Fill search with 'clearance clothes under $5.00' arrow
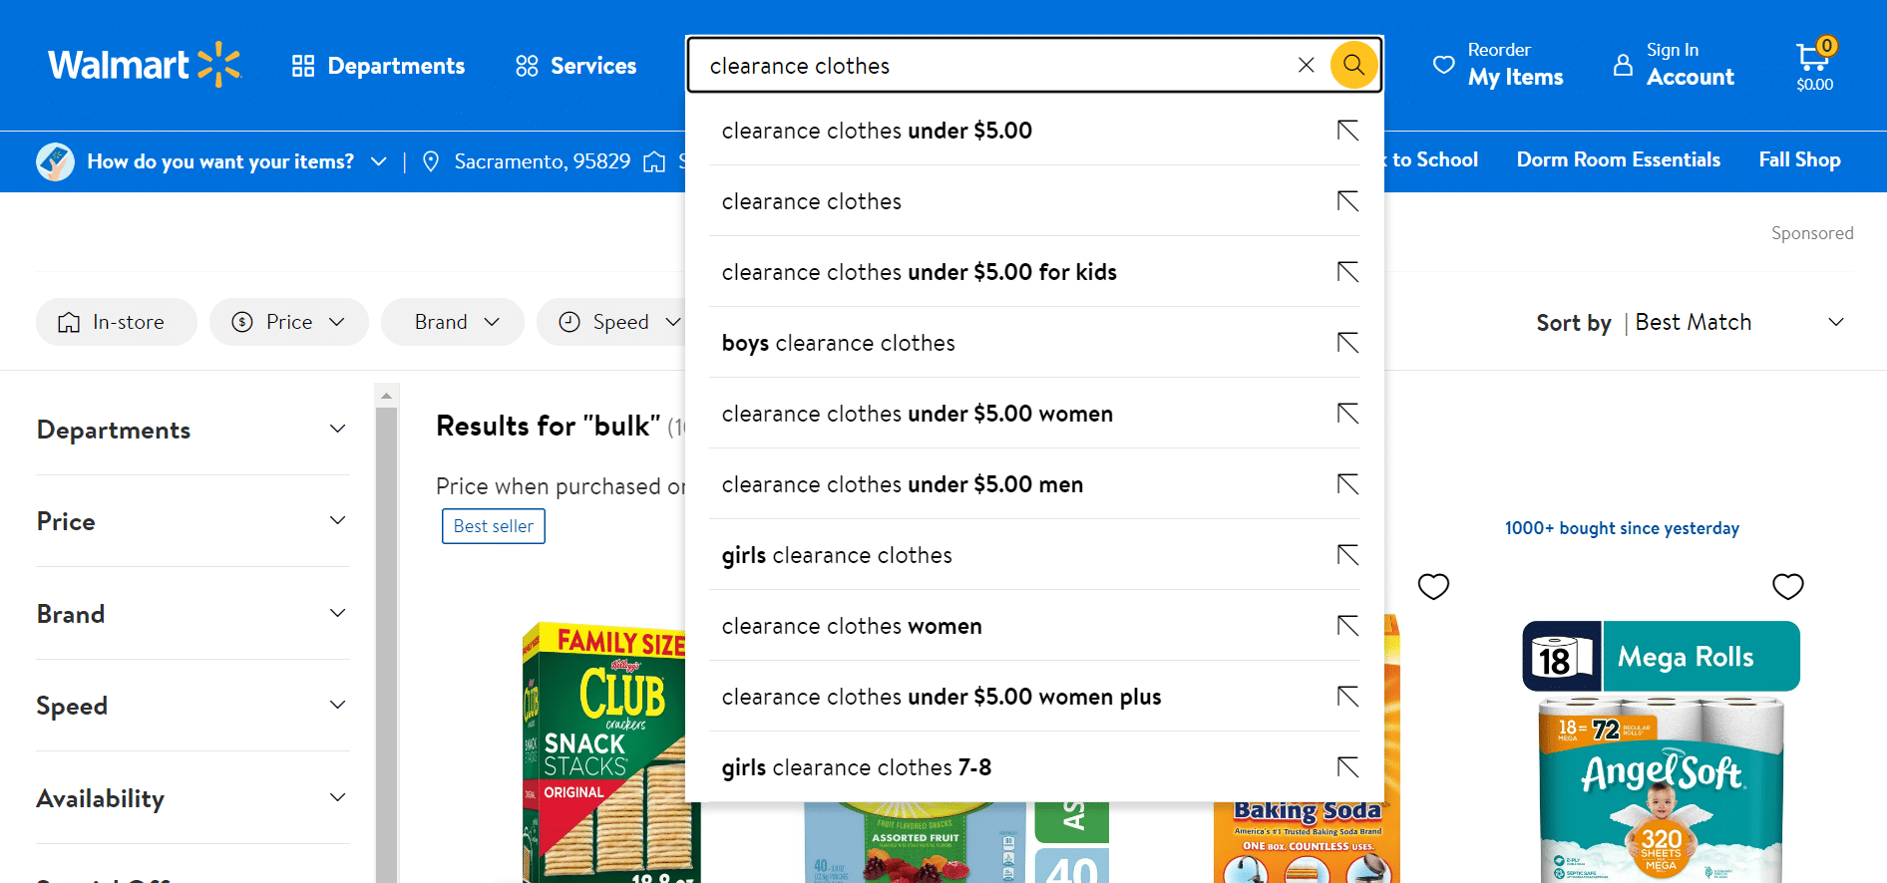 click(1348, 131)
